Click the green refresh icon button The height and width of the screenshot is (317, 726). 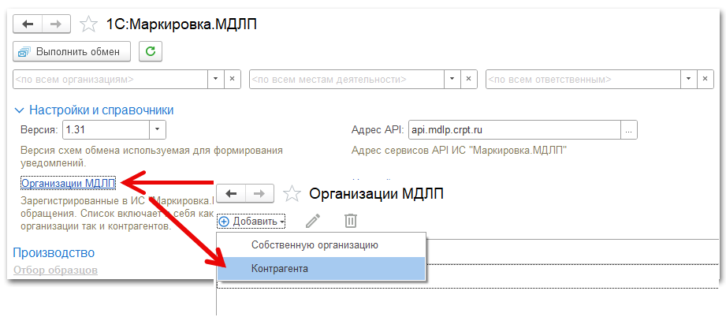click(151, 52)
